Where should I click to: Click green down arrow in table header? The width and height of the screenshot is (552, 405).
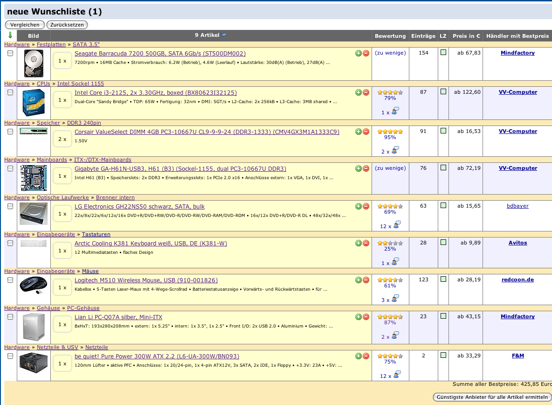coord(10,35)
